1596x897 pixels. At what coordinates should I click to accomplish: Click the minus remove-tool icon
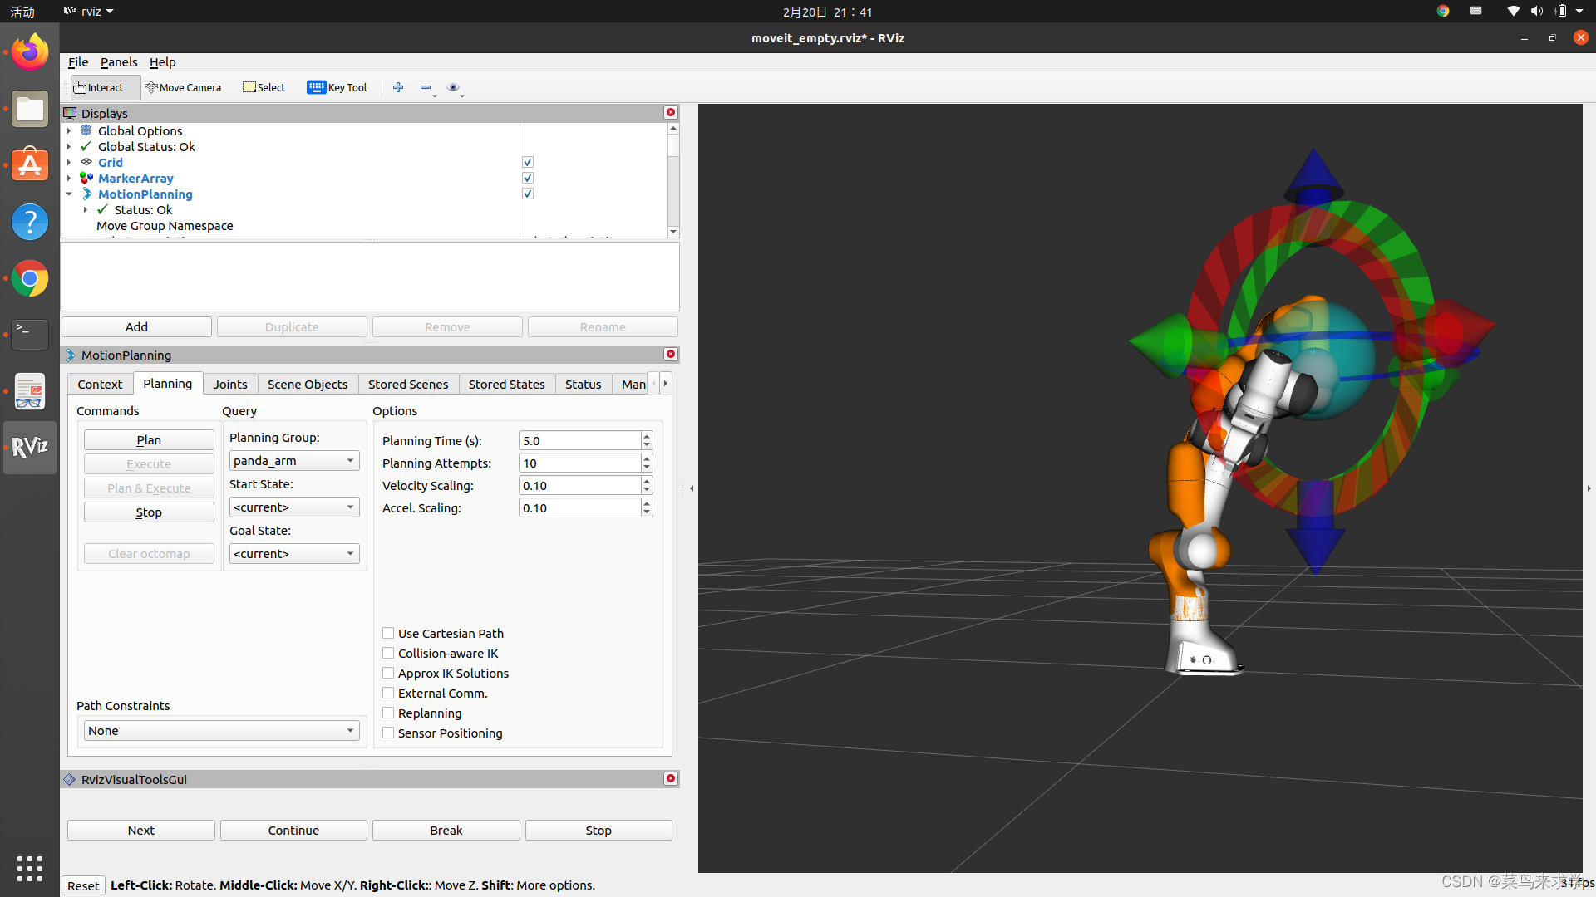coord(426,87)
